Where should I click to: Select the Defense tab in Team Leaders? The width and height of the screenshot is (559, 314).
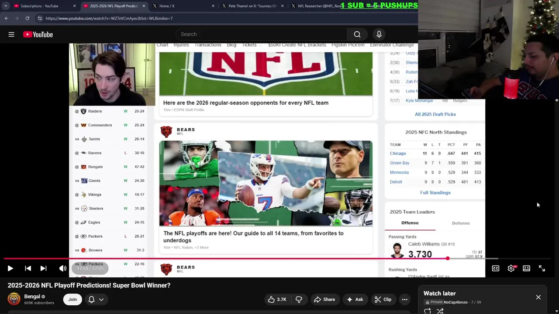461,223
